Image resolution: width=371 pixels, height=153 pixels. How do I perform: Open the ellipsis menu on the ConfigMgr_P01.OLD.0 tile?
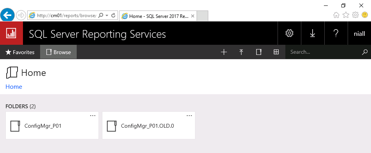click(189, 116)
